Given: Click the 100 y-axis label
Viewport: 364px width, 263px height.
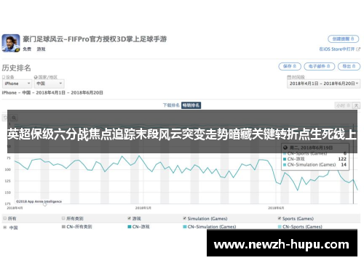Looking at the screenshot, I should click(x=8, y=169).
